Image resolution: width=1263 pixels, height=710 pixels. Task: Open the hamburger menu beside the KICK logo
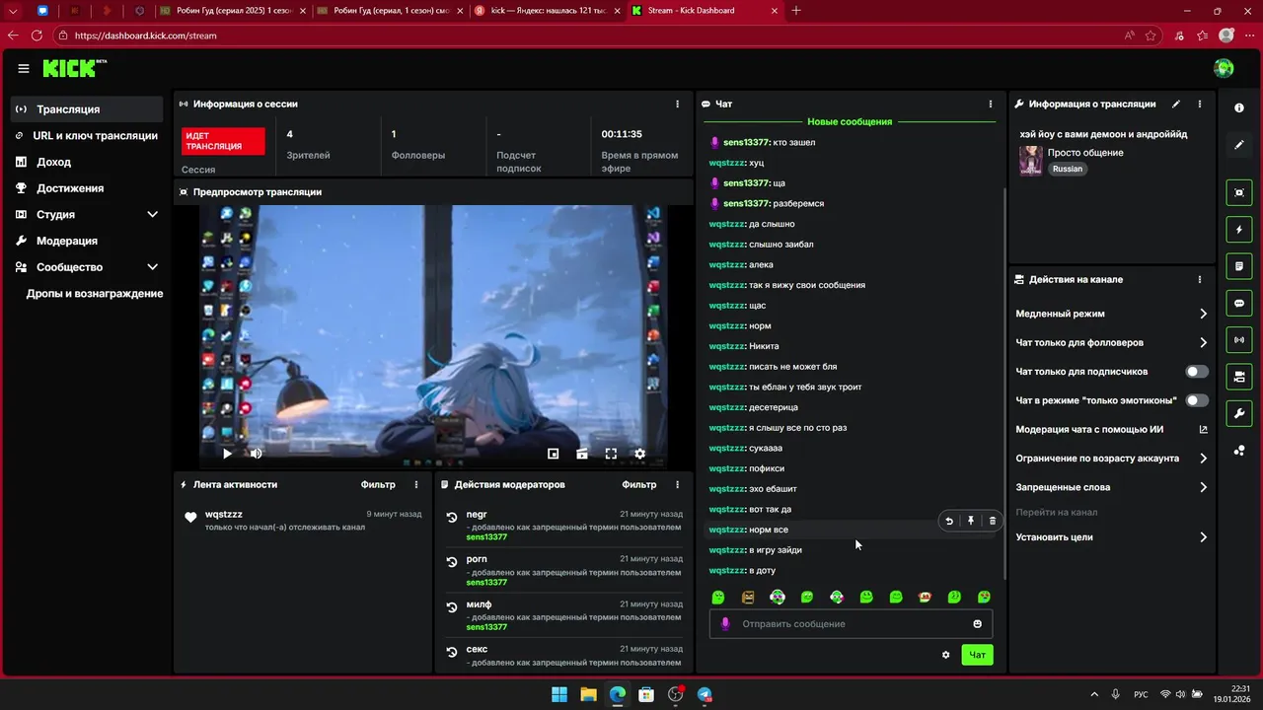[x=24, y=68]
